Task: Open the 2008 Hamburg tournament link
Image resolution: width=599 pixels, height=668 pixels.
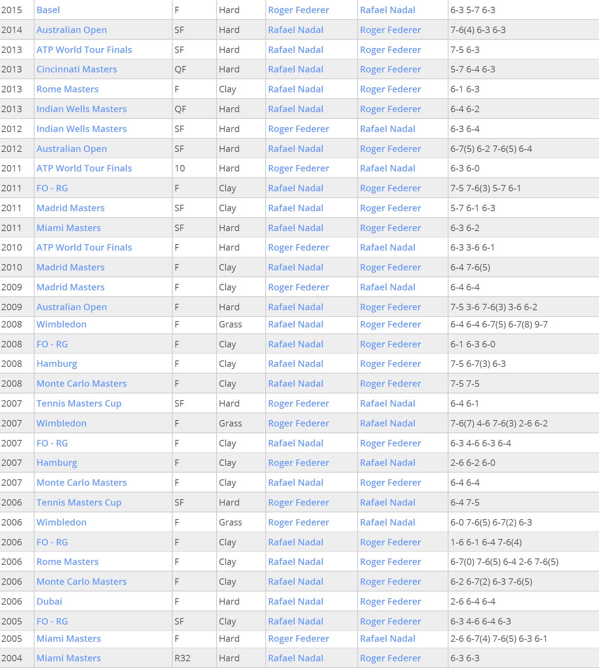Action: point(57,364)
